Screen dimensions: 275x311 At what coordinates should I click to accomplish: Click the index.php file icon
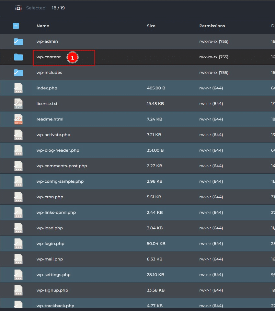pyautogui.click(x=18, y=88)
